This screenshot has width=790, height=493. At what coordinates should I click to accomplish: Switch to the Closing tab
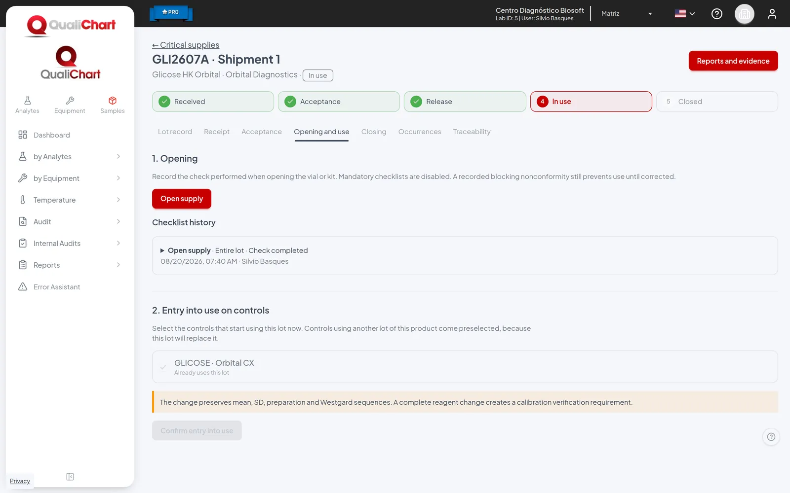pyautogui.click(x=374, y=132)
